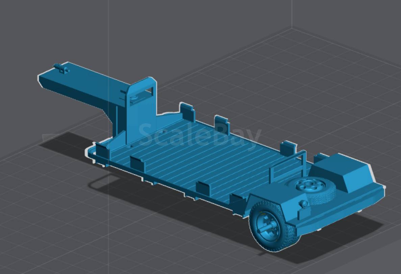Select the round lamp on the fender
401x274 pixels.
click(x=304, y=204)
